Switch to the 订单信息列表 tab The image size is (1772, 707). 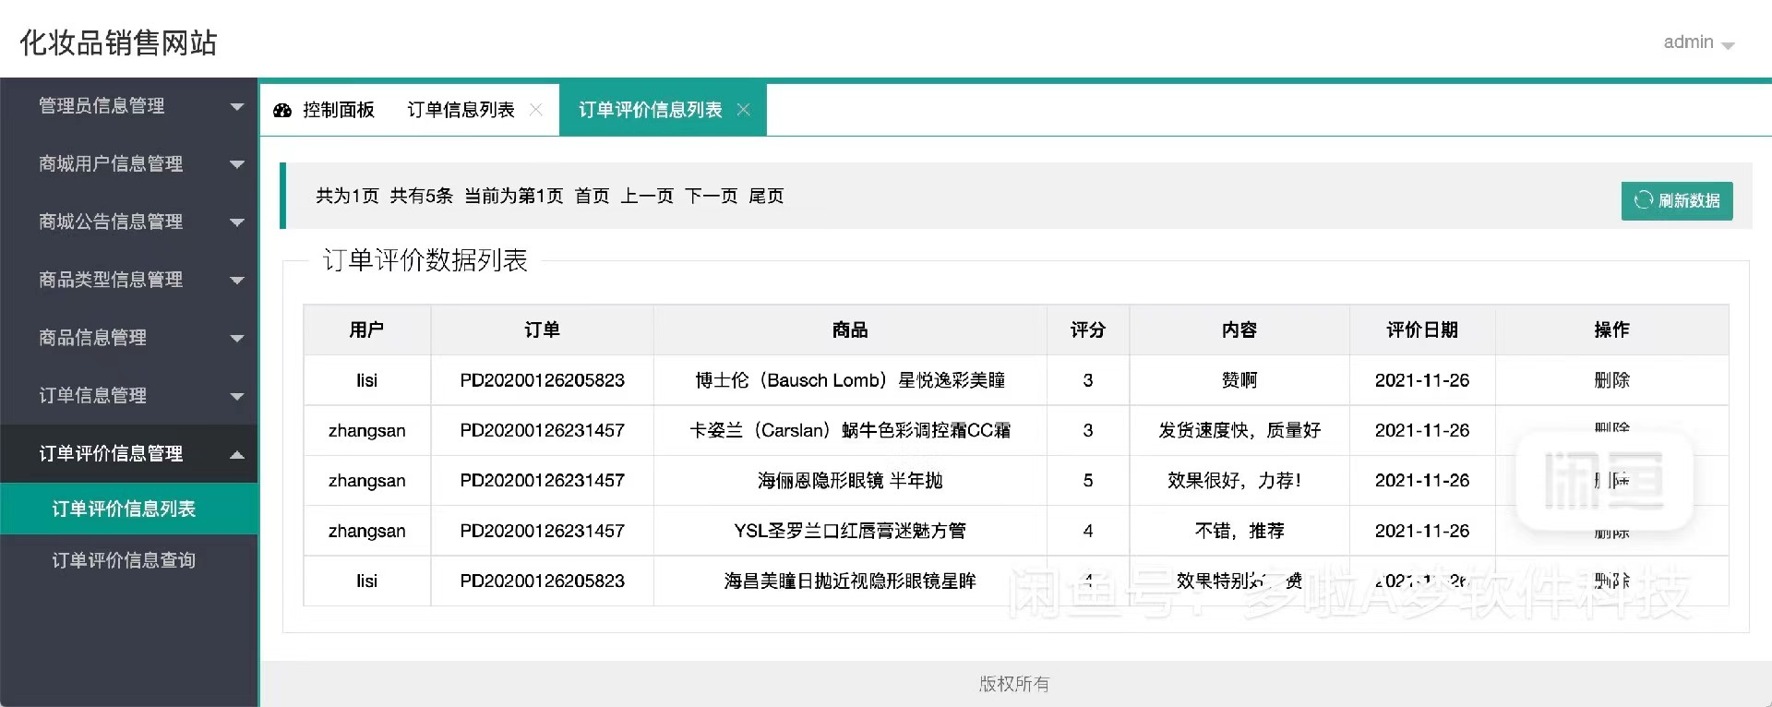pos(461,110)
